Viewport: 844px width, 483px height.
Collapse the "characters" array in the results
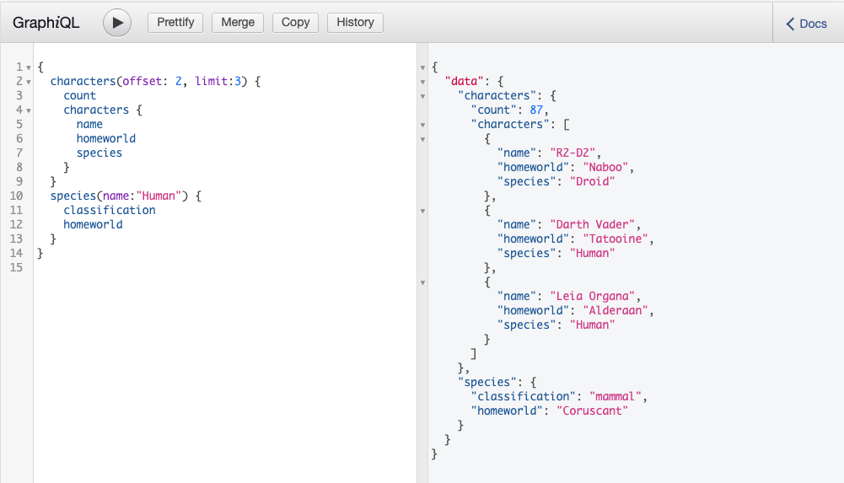(422, 125)
